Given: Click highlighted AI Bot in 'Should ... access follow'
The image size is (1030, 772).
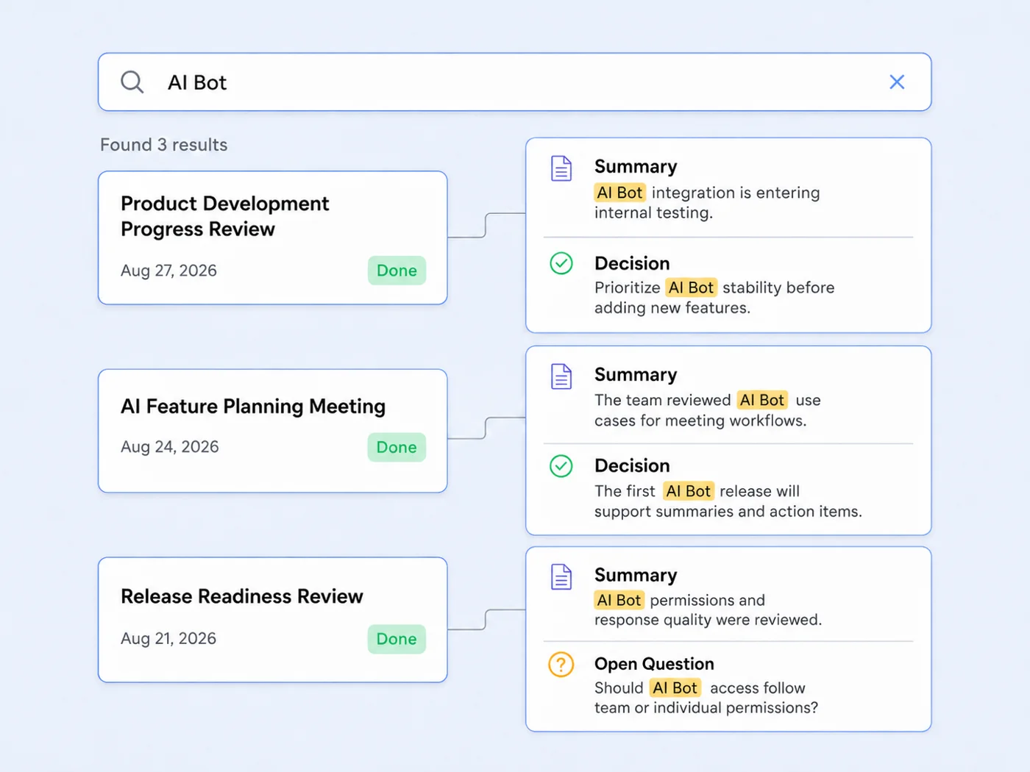Looking at the screenshot, I should tap(675, 687).
